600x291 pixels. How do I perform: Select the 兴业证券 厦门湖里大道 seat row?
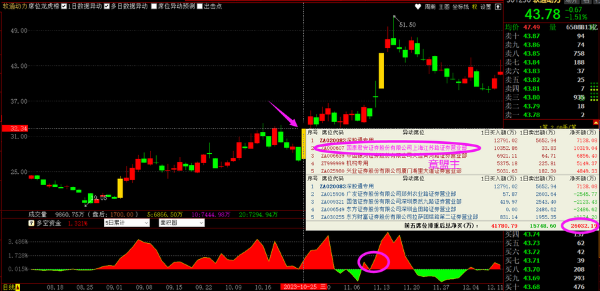451,171
